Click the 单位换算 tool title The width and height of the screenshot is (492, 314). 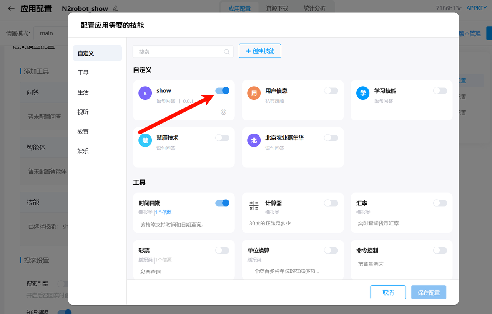click(258, 251)
